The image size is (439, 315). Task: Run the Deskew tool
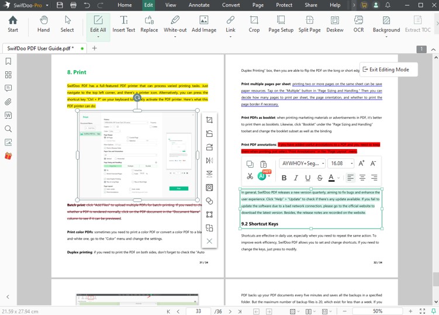click(335, 25)
